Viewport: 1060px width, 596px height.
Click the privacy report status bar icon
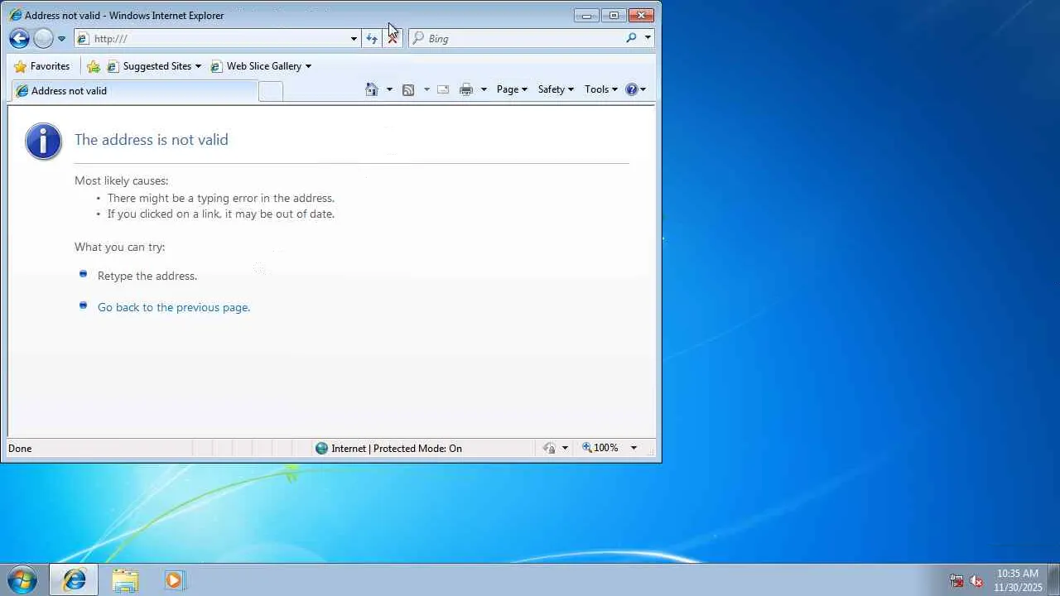pyautogui.click(x=549, y=448)
